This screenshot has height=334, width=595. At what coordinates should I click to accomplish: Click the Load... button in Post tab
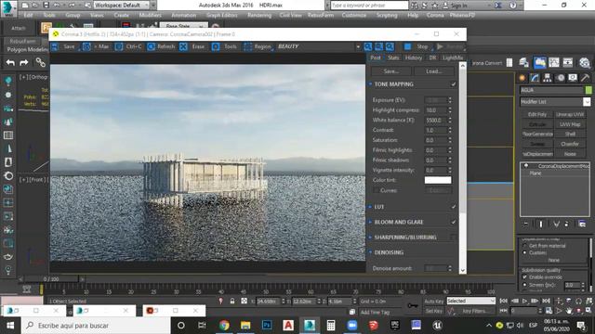(434, 71)
